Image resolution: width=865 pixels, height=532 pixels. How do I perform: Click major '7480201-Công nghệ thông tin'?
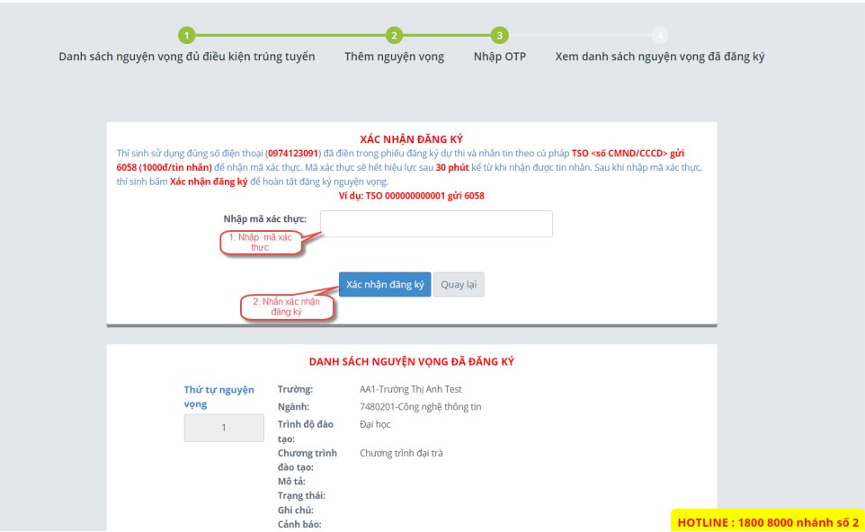[420, 406]
